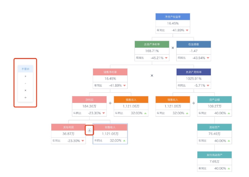The width and height of the screenshot is (249, 177).
Task: Select the pink 销售净利率 node header
Action: click(110, 72)
